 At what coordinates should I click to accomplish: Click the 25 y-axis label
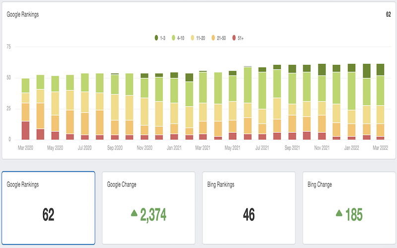coord(8,109)
